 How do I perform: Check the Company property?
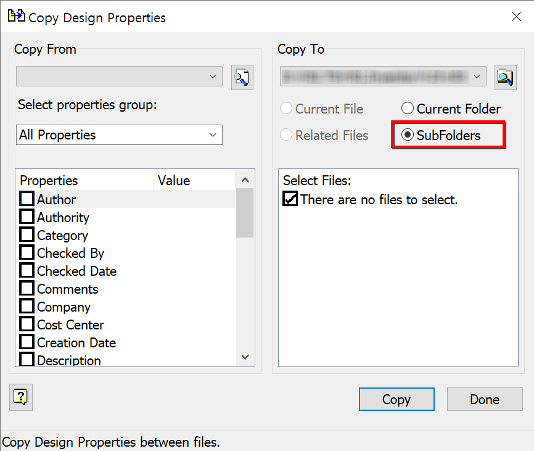[26, 306]
